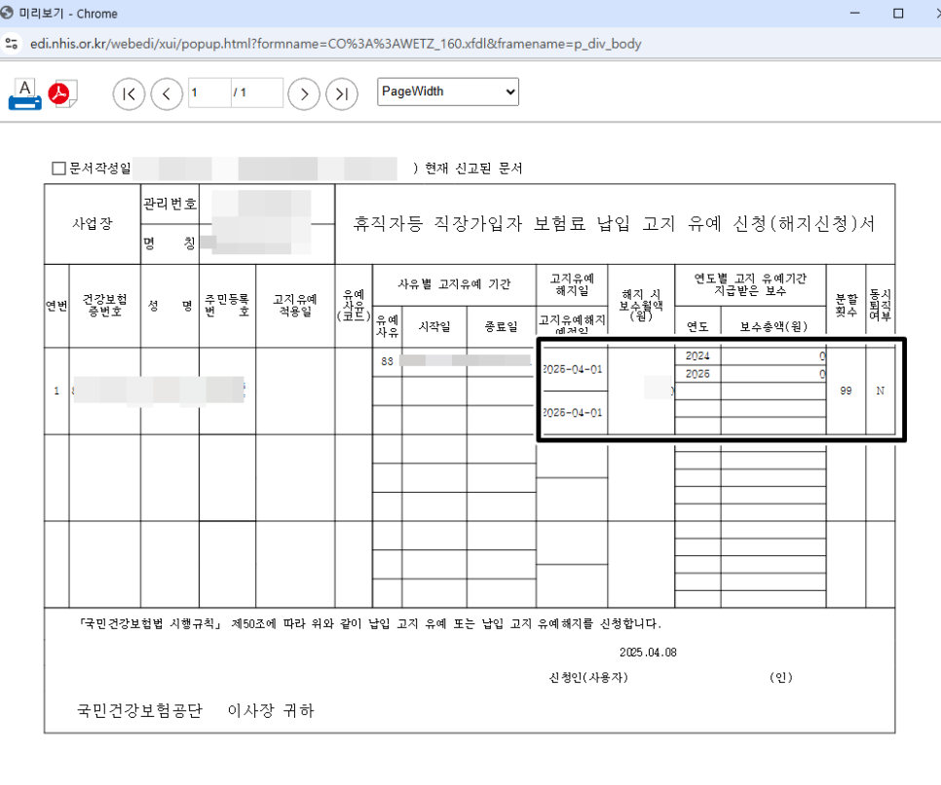This screenshot has width=941, height=785.
Task: Click the 관리번호 label cell
Action: (169, 205)
